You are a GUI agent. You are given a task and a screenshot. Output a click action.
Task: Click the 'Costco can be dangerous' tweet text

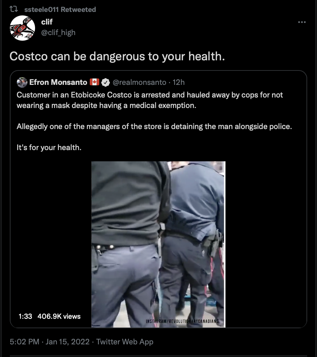(117, 56)
